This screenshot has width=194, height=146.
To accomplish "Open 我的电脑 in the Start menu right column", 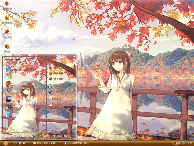I will tap(56, 73).
